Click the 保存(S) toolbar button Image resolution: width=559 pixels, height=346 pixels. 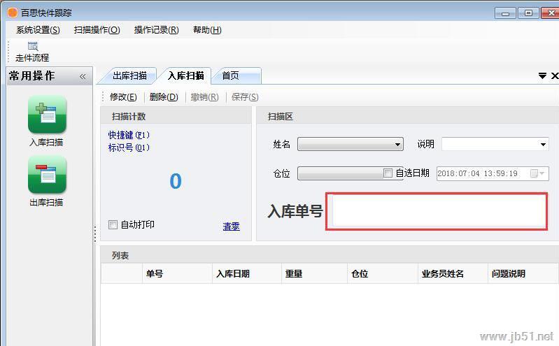click(x=245, y=97)
